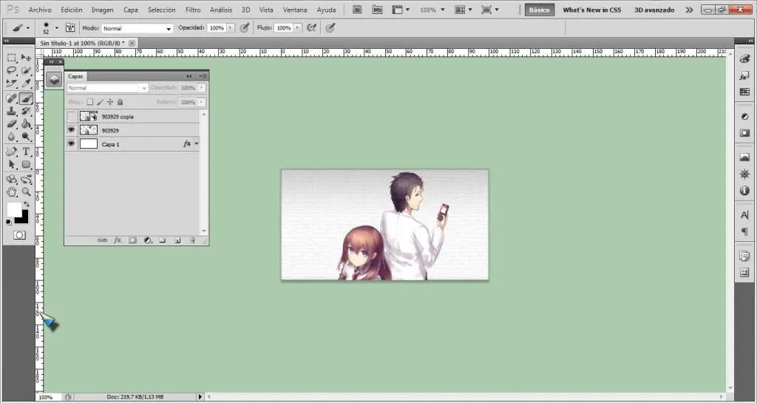Select the Quick Selection tool
This screenshot has width=757, height=403.
[26, 71]
